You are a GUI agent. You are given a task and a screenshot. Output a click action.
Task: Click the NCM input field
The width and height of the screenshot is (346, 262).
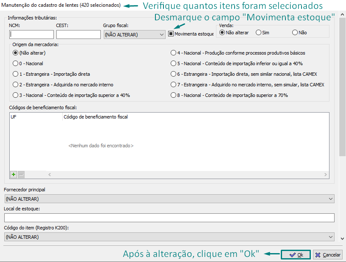click(x=32, y=35)
